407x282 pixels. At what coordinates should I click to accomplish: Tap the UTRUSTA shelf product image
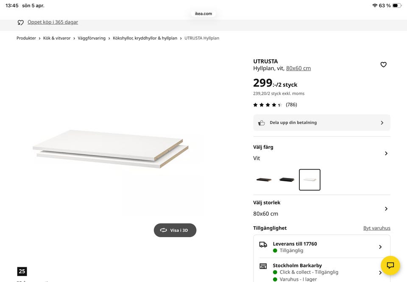(x=110, y=149)
